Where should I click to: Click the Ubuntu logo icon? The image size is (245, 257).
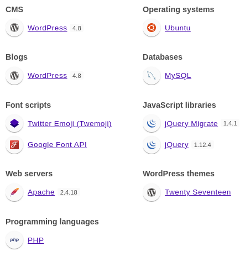[152, 28]
